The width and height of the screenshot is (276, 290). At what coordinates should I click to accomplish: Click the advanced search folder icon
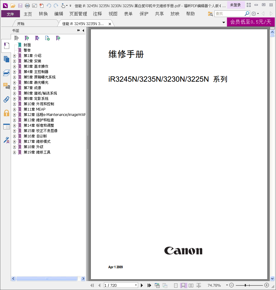point(210,14)
